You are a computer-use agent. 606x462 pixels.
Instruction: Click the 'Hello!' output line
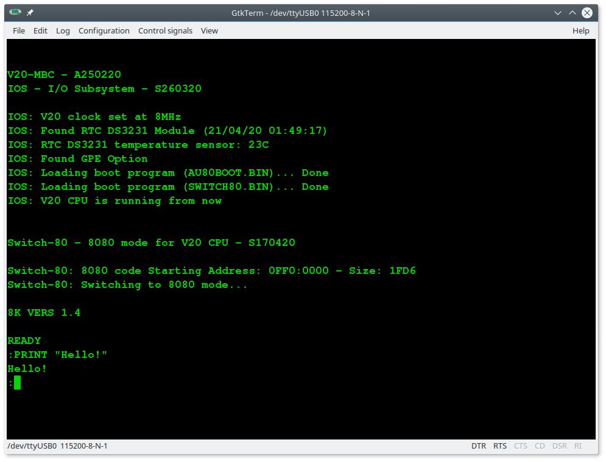pos(27,368)
